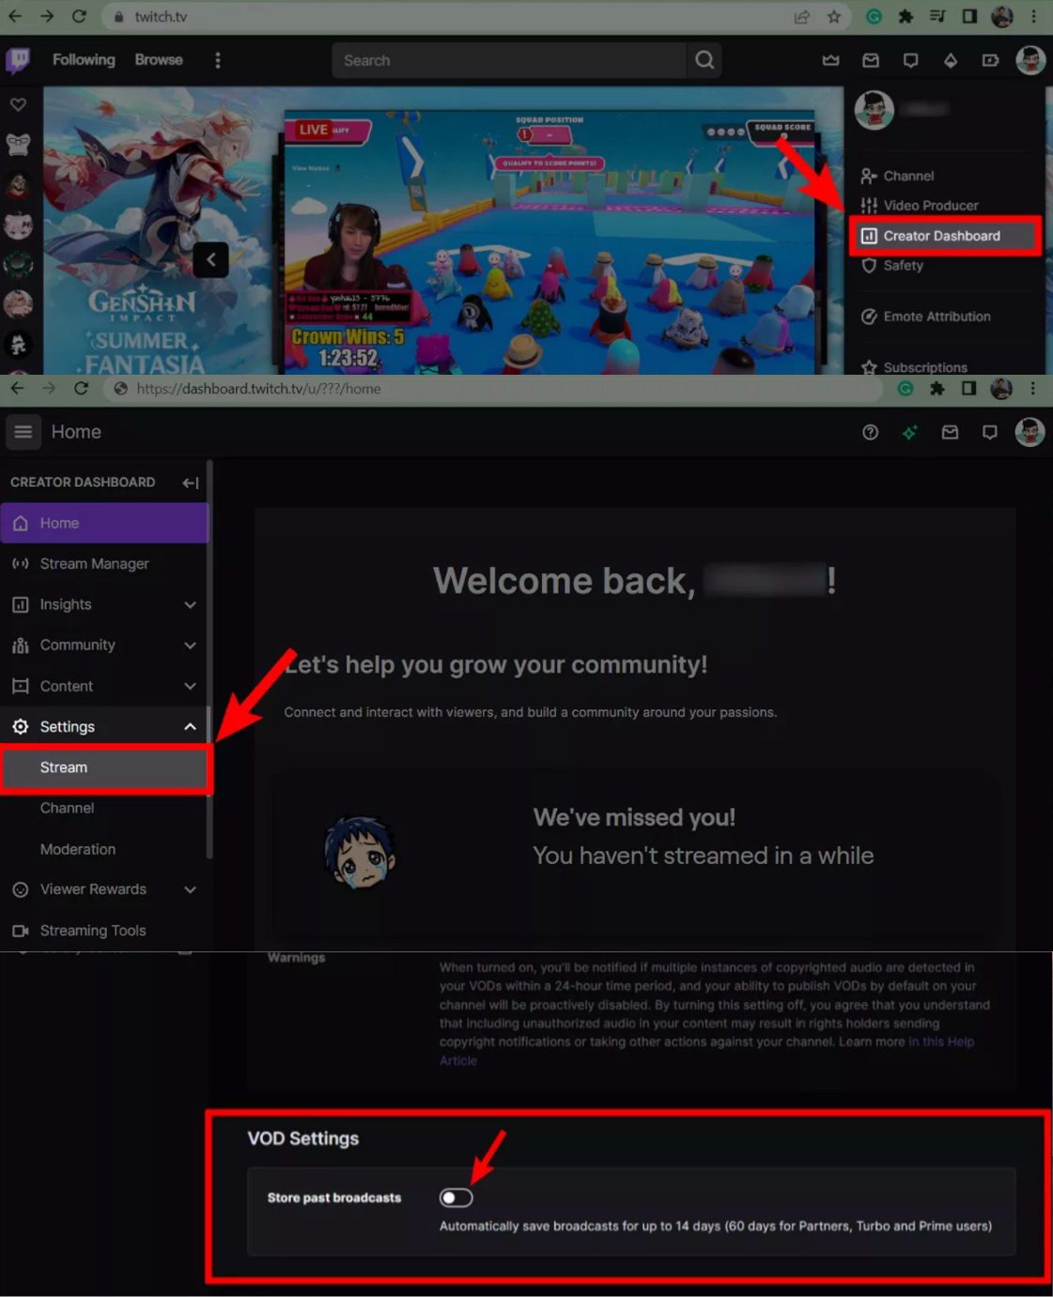
Task: Open the dashboard inbox mail icon
Action: point(950,432)
